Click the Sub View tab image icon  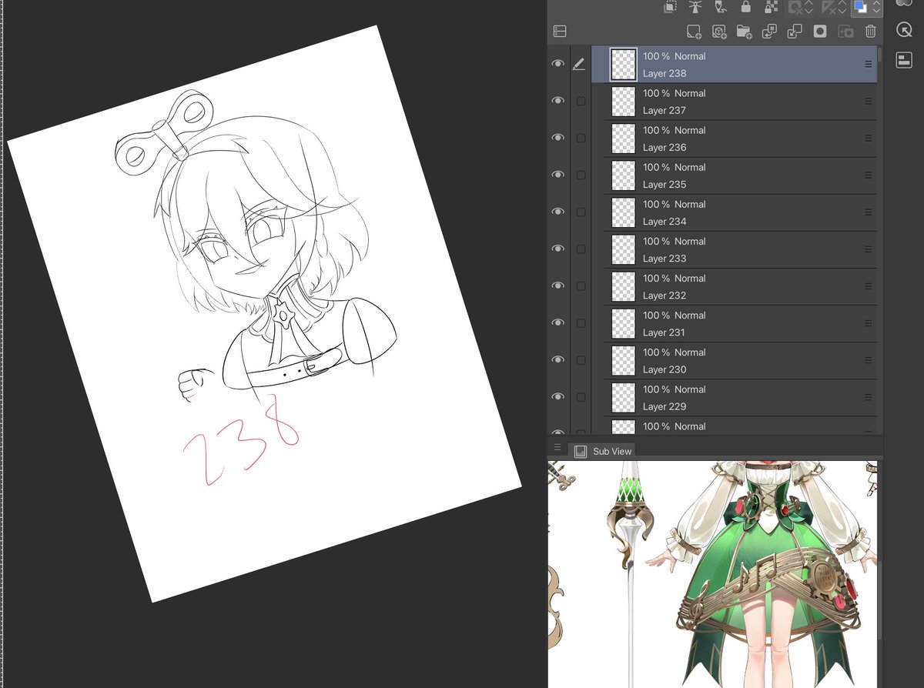pyautogui.click(x=581, y=451)
